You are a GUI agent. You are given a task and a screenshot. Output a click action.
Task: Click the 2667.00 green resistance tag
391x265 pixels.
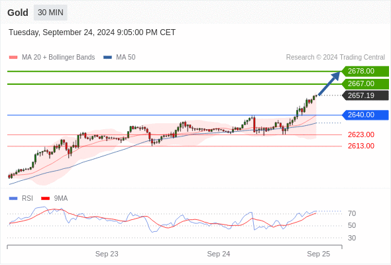click(365, 83)
